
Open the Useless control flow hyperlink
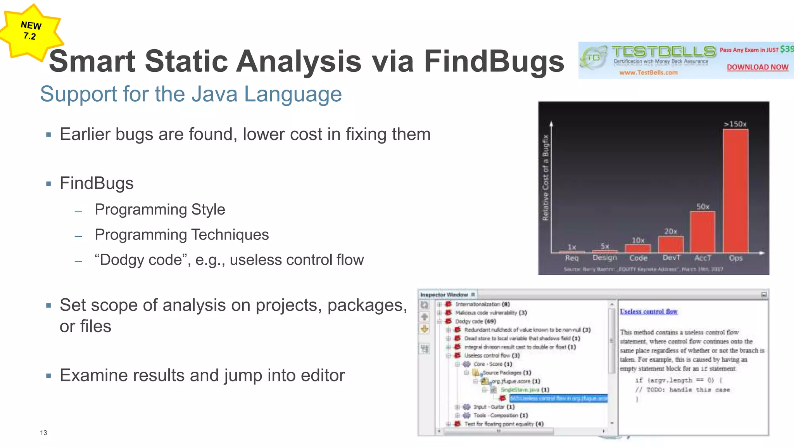coord(649,312)
